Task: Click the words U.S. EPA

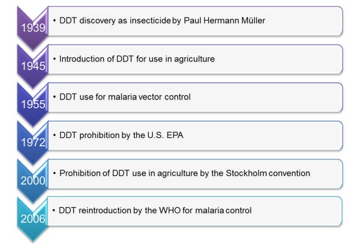Action: coord(165,135)
